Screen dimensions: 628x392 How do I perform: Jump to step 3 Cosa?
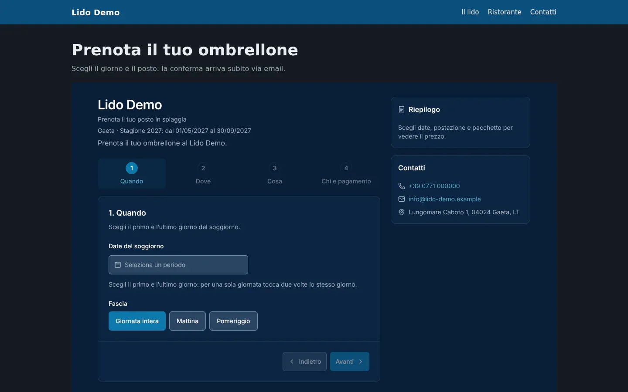(275, 173)
